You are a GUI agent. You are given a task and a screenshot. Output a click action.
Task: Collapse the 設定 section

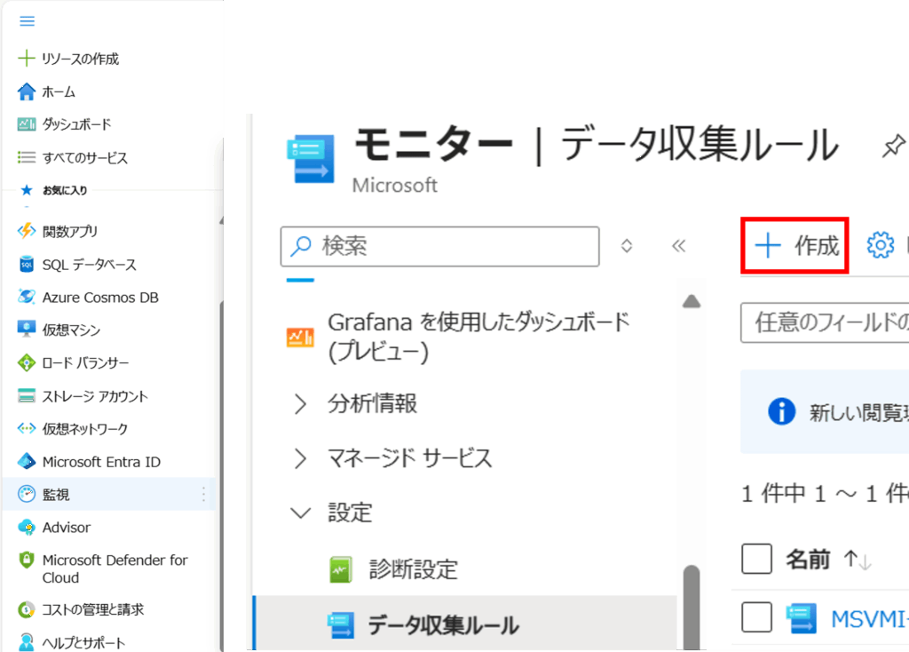(301, 513)
